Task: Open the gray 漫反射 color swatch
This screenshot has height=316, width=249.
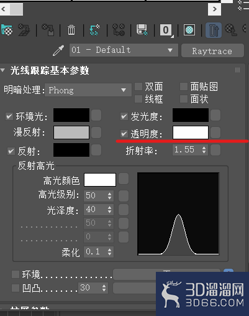Action: click(71, 132)
